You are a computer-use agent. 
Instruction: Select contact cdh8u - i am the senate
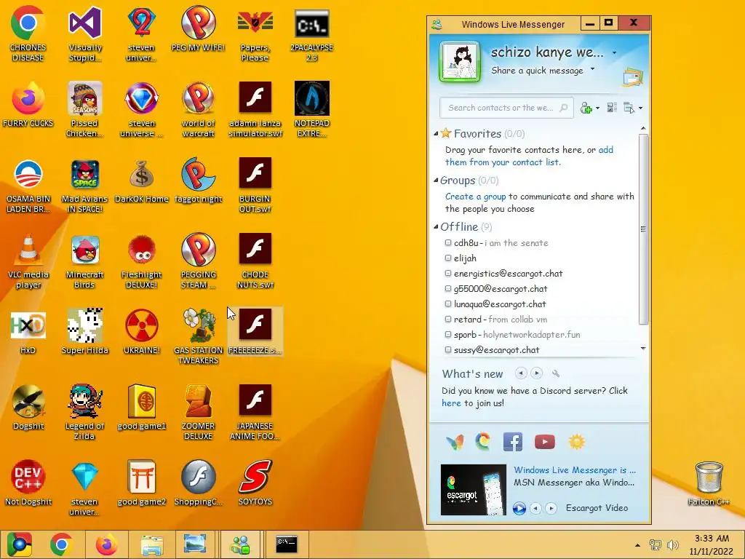click(x=496, y=243)
